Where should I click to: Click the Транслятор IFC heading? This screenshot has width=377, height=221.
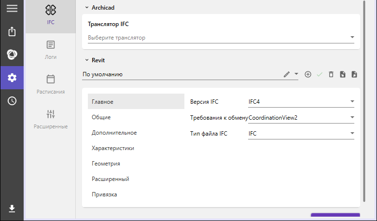[108, 24]
